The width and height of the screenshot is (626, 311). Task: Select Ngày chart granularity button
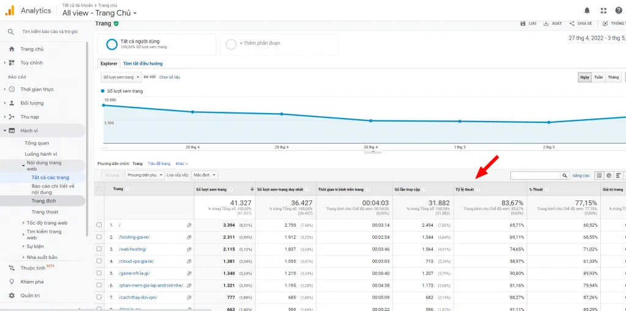(585, 77)
